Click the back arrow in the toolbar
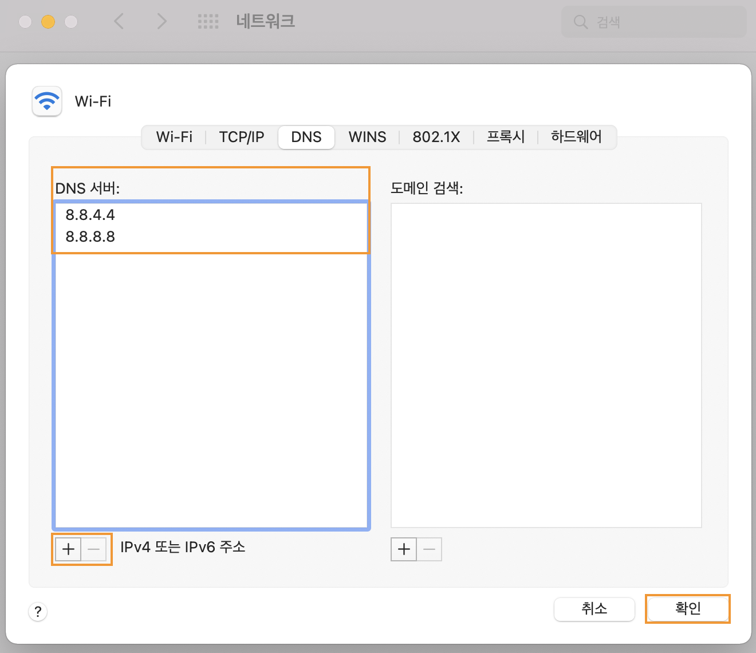 coord(119,22)
